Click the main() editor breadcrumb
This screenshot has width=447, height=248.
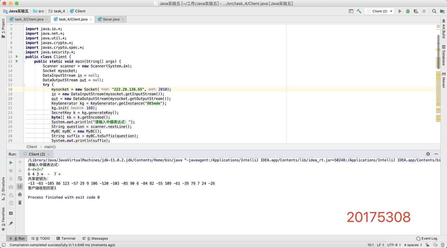coord(50,147)
